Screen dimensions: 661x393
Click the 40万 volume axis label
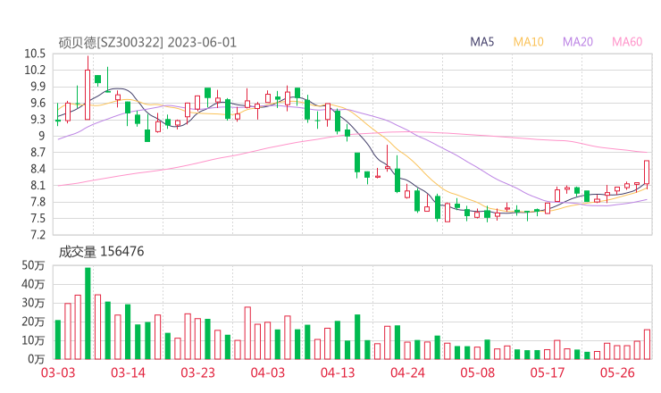[x=33, y=284]
